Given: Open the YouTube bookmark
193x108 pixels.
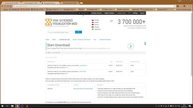Looking at the screenshot, I should point(25,9).
